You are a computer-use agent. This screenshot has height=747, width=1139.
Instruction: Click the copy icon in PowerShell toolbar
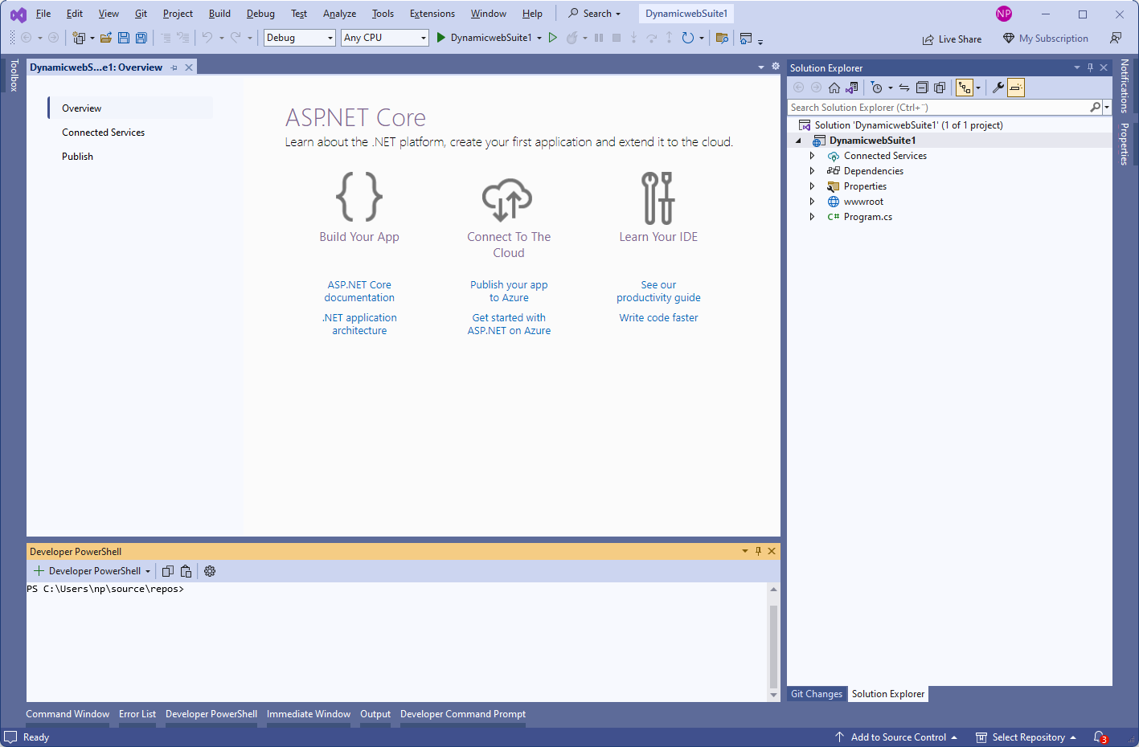click(x=168, y=571)
